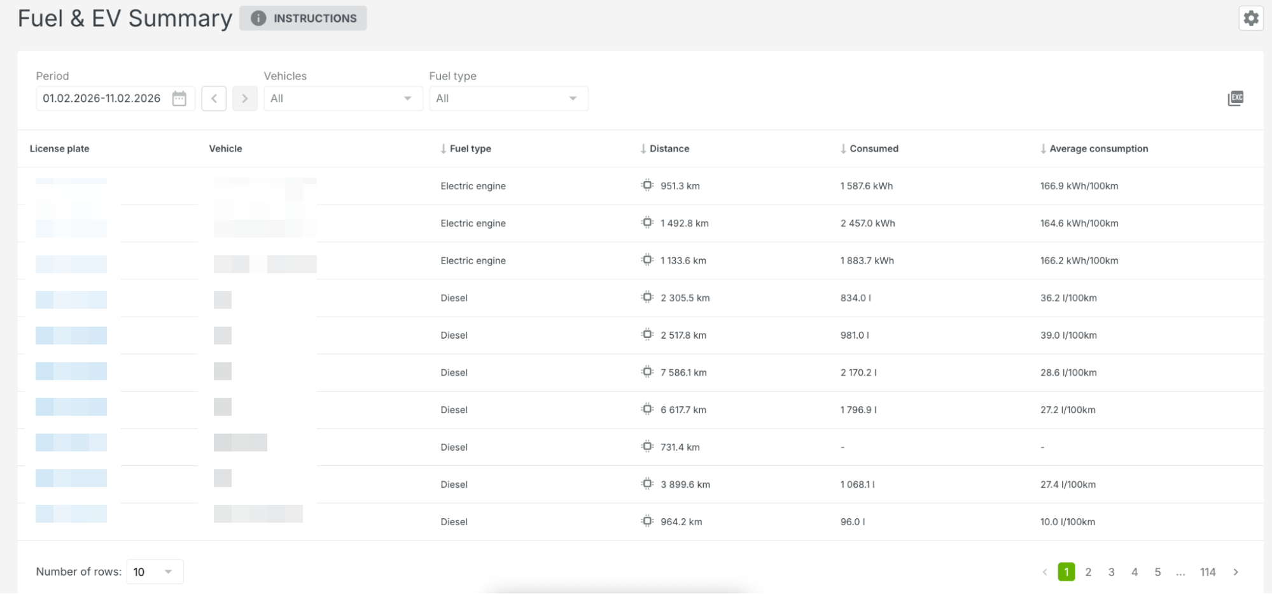This screenshot has height=594, width=1272.
Task: Click the Period date range field
Action: 102,99
